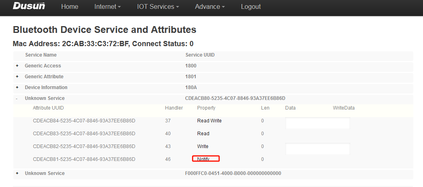Collapse the CDEACB80 Unknown Service

16,98
